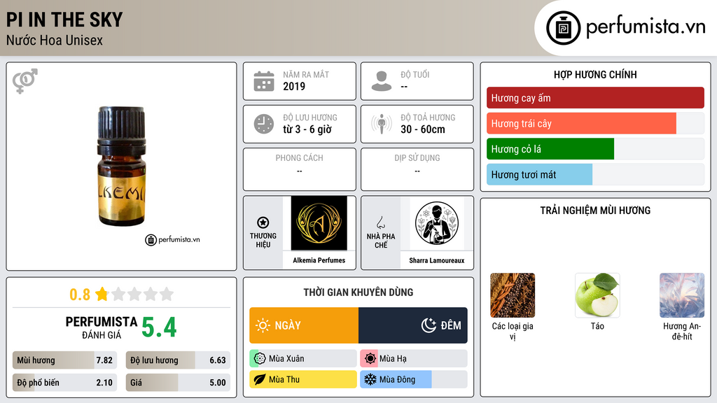
Task: Open the Sharra Lamoureaux perfumer portrait
Action: [437, 223]
